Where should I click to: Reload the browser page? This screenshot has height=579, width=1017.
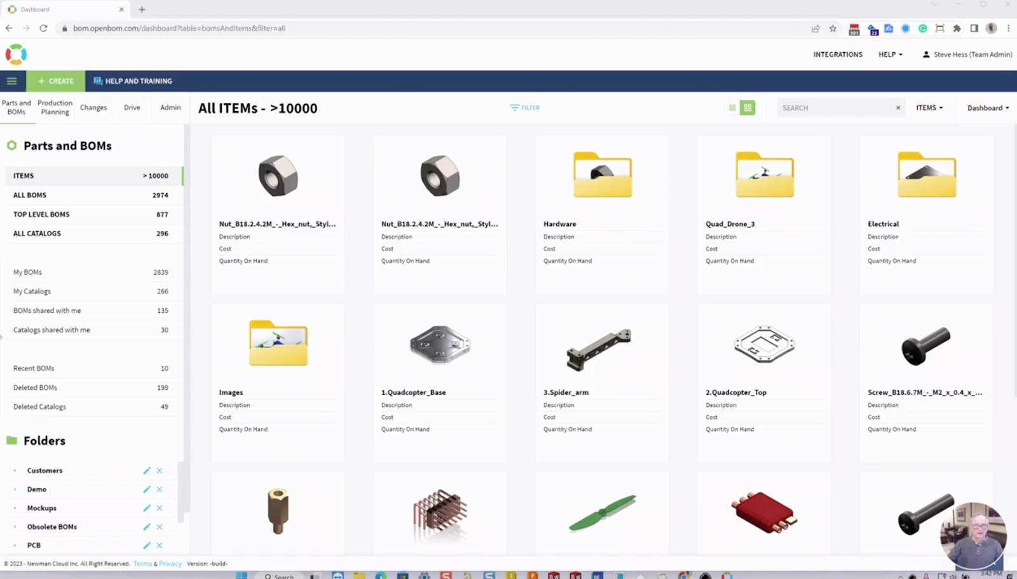[x=43, y=28]
